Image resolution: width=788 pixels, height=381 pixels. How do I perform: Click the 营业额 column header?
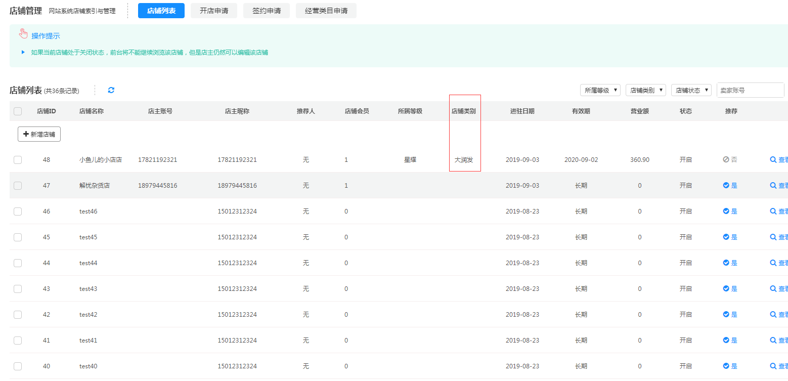pyautogui.click(x=639, y=111)
